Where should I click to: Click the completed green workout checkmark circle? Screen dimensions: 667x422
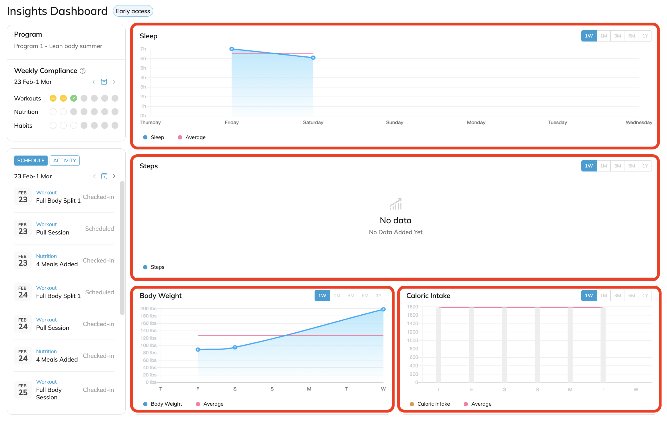tap(74, 98)
